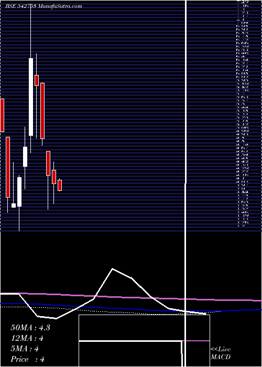This screenshot has height=367, width=262.
Task: Click the small white square candlestick
Action: [x=14, y=206]
